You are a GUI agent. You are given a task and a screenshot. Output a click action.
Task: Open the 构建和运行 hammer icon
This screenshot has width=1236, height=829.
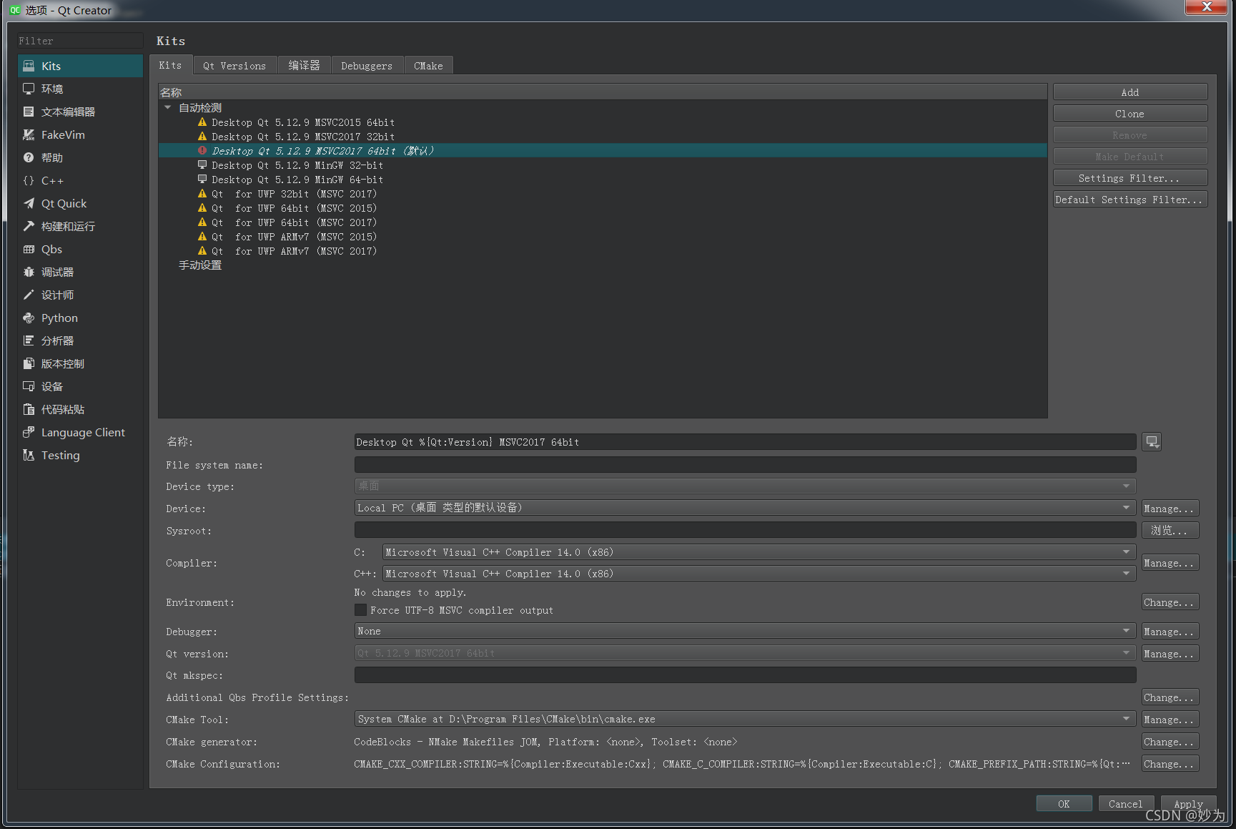pyautogui.click(x=29, y=226)
